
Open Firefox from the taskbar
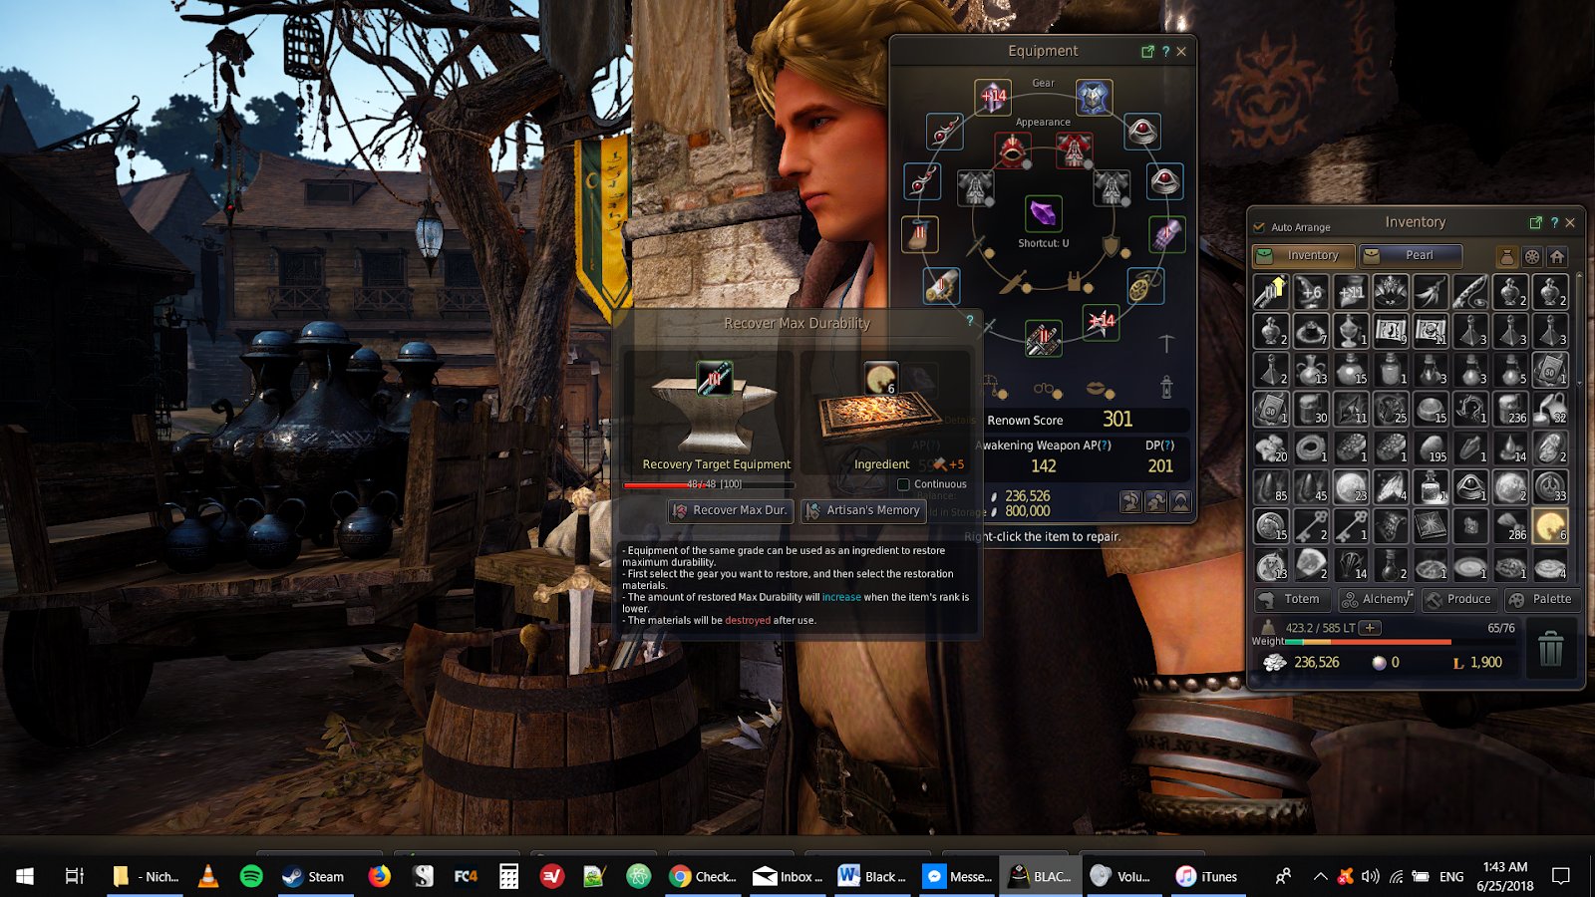pos(380,876)
